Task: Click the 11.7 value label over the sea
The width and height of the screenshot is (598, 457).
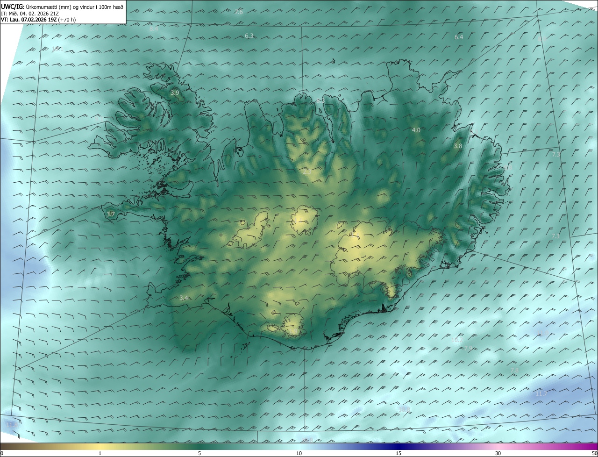Action: 541,394
